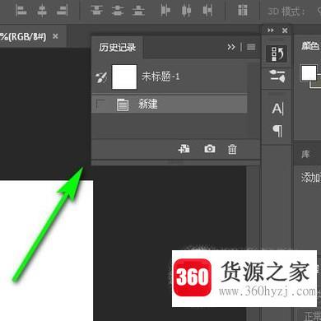Set history brush source for 未标题-1 snapshot

coord(101,77)
